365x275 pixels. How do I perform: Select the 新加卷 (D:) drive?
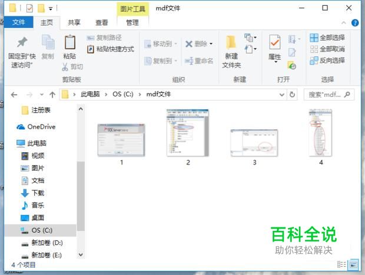point(42,243)
